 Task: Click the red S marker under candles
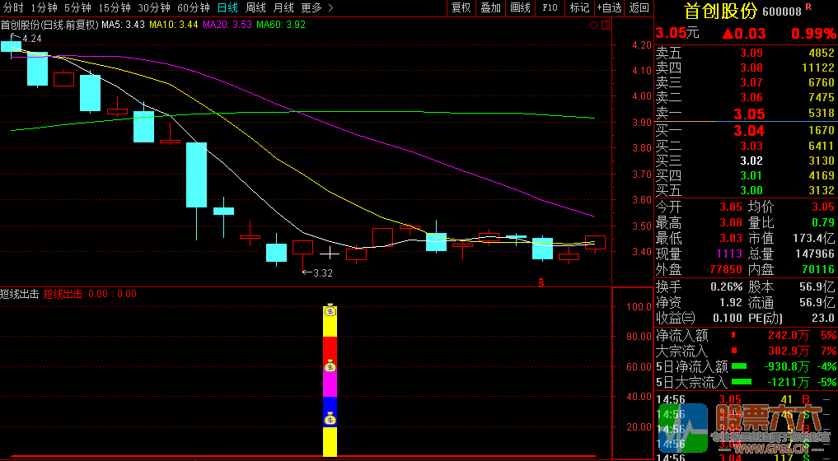point(541,282)
